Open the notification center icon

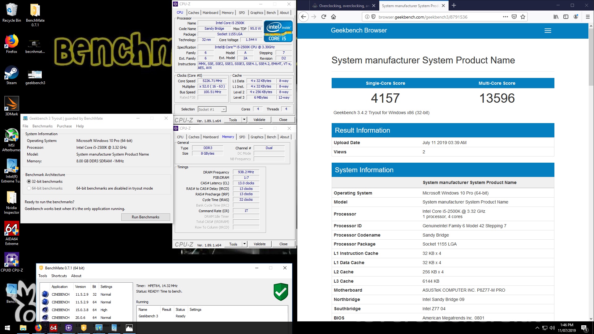tap(584, 328)
